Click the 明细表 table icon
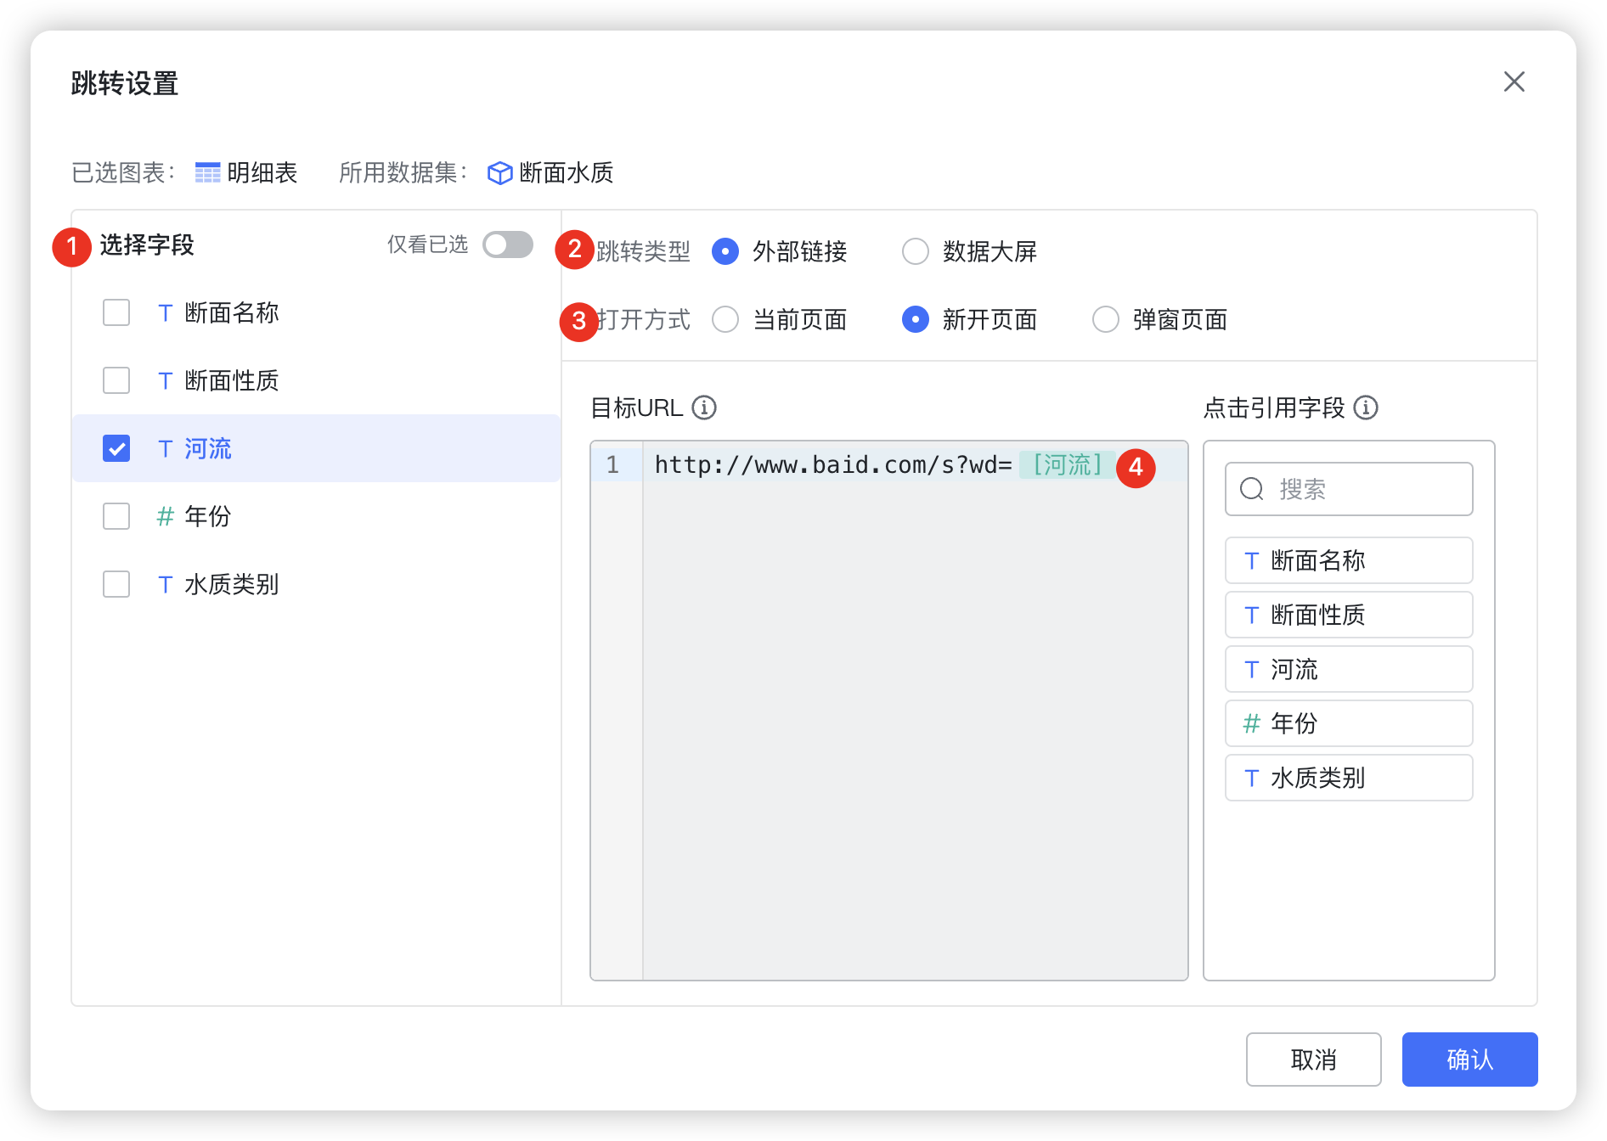The width and height of the screenshot is (1607, 1141). [x=207, y=172]
